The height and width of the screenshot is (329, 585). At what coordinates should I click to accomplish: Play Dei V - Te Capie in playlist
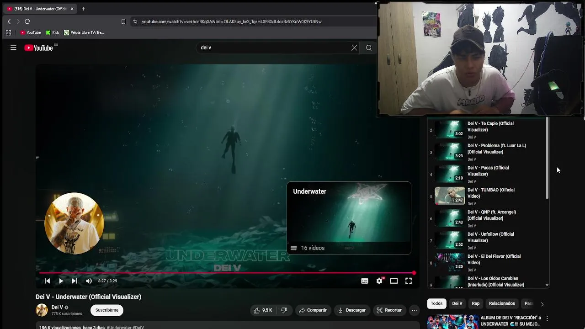coord(487,130)
